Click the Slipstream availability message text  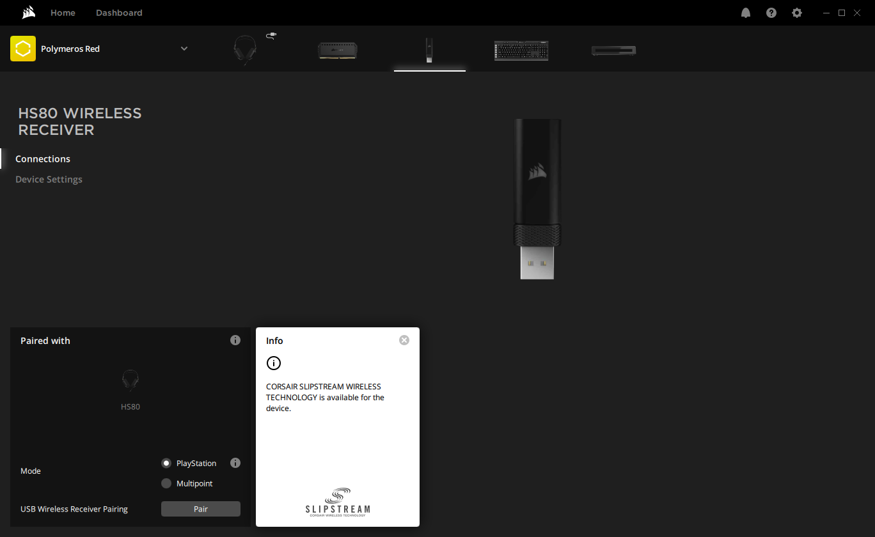pyautogui.click(x=325, y=398)
